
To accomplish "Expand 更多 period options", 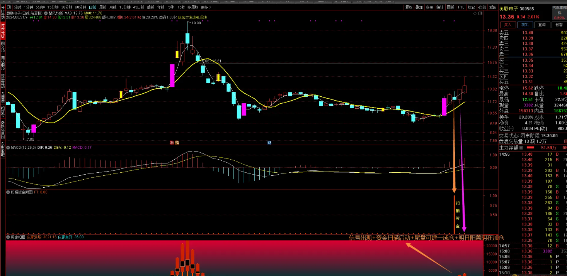I will coord(205,7).
